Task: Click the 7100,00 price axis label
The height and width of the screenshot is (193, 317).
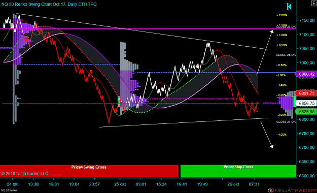Action: tap(307, 35)
